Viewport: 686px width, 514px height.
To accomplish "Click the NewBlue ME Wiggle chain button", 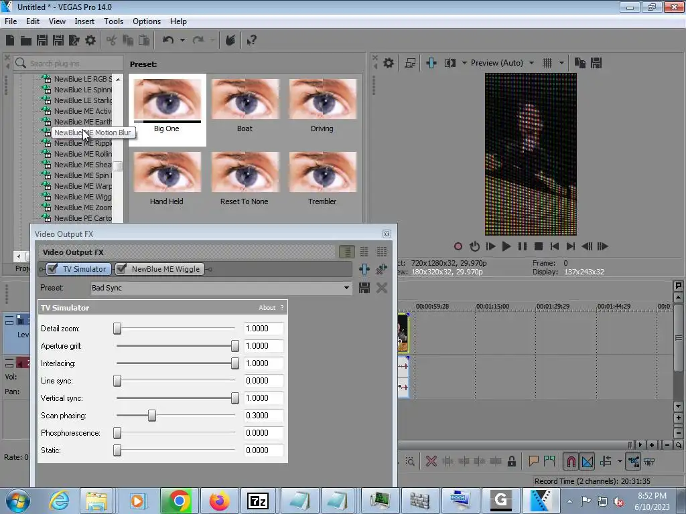I will 160,269.
